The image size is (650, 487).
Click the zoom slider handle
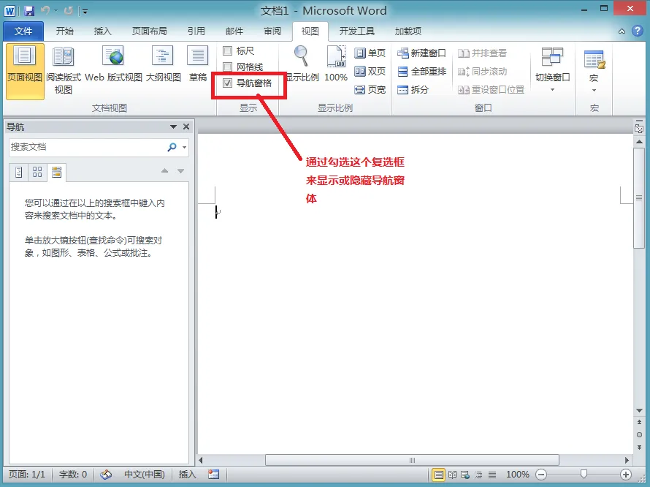pos(584,474)
